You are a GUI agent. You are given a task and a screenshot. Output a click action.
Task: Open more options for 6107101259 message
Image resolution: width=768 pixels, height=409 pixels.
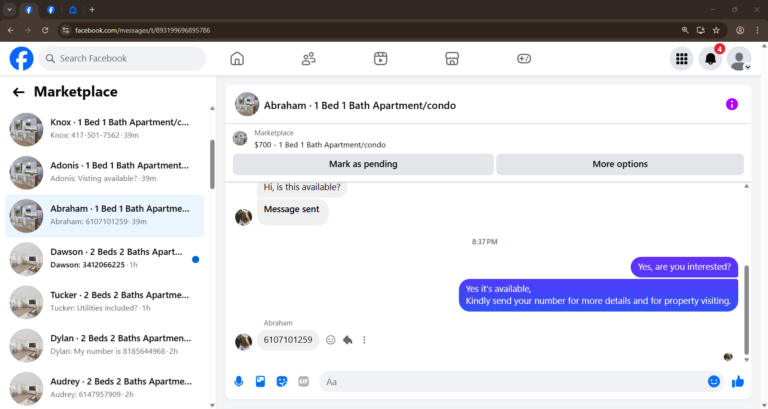pyautogui.click(x=364, y=340)
